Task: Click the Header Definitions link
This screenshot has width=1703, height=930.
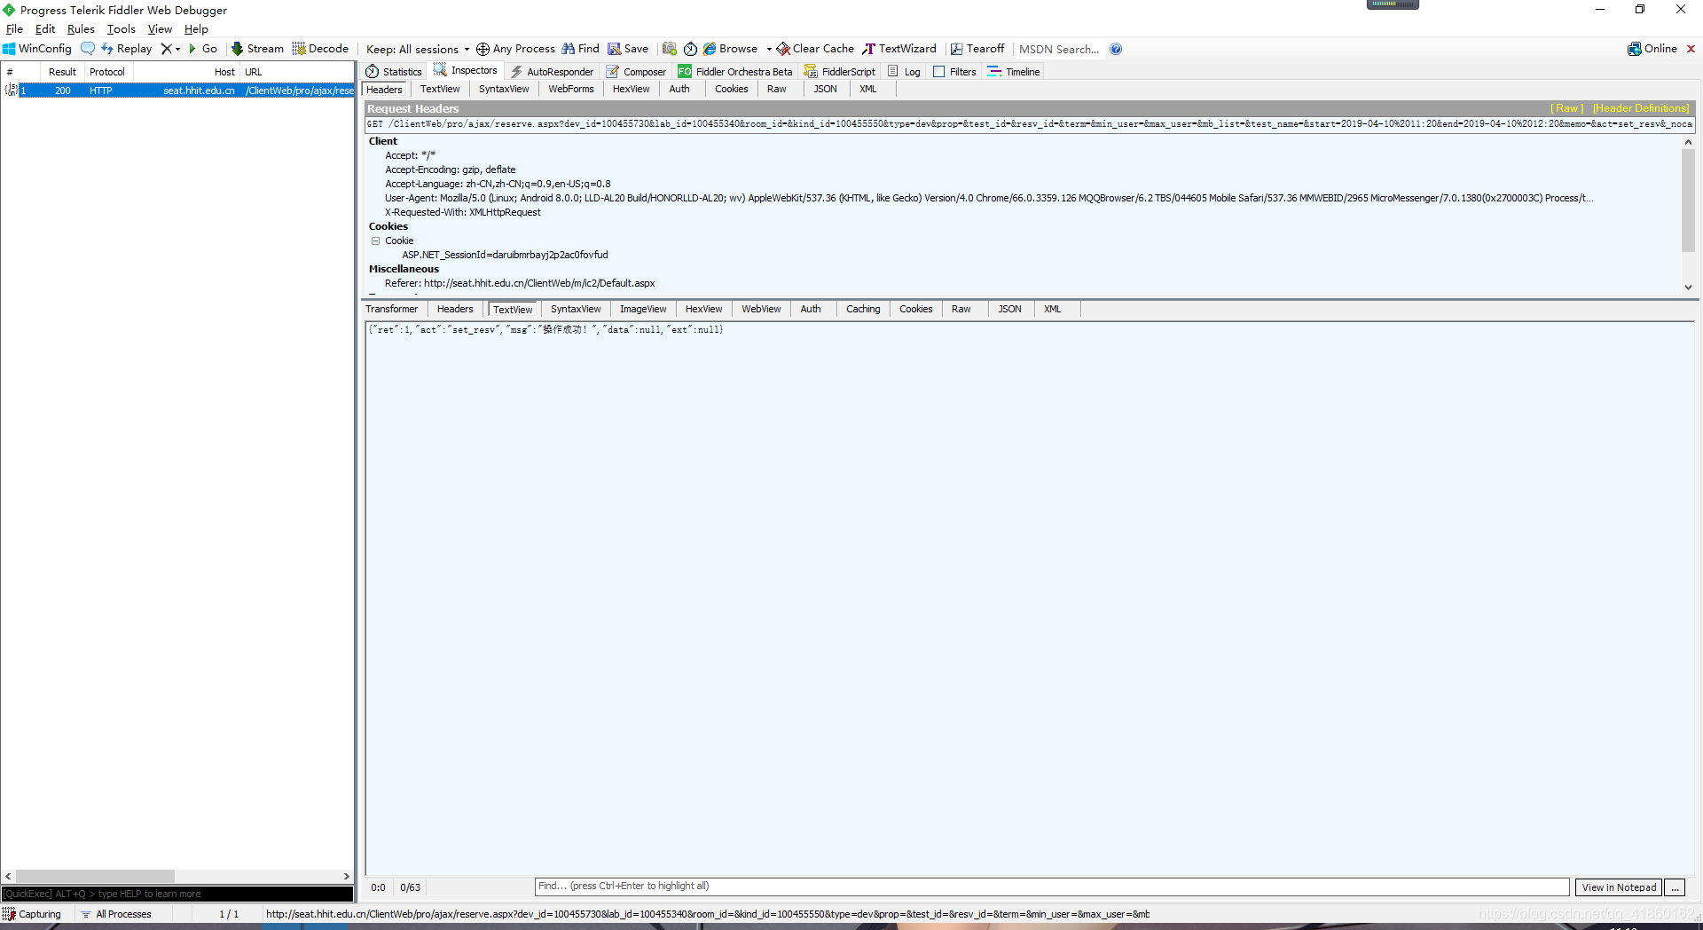Action: (1641, 108)
